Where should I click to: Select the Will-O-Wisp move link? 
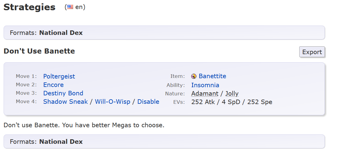[x=113, y=102]
